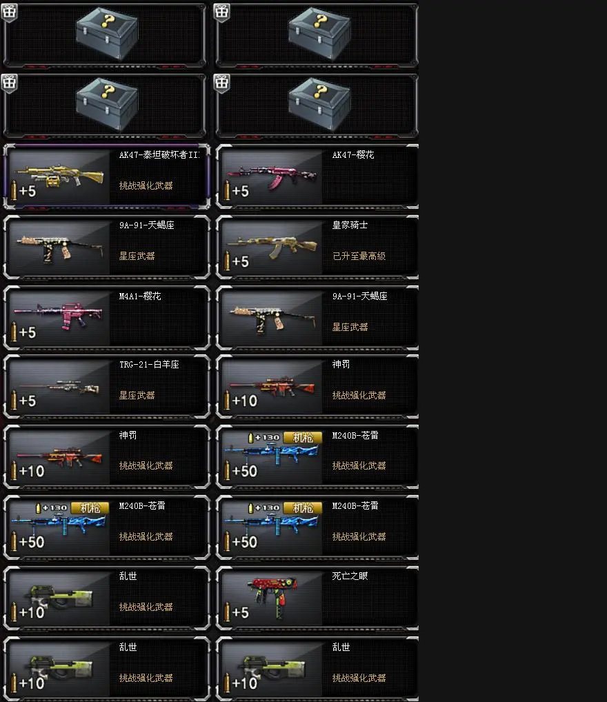The width and height of the screenshot is (607, 702).
Task: Click the gift icon on second-row right box
Action: click(221, 82)
